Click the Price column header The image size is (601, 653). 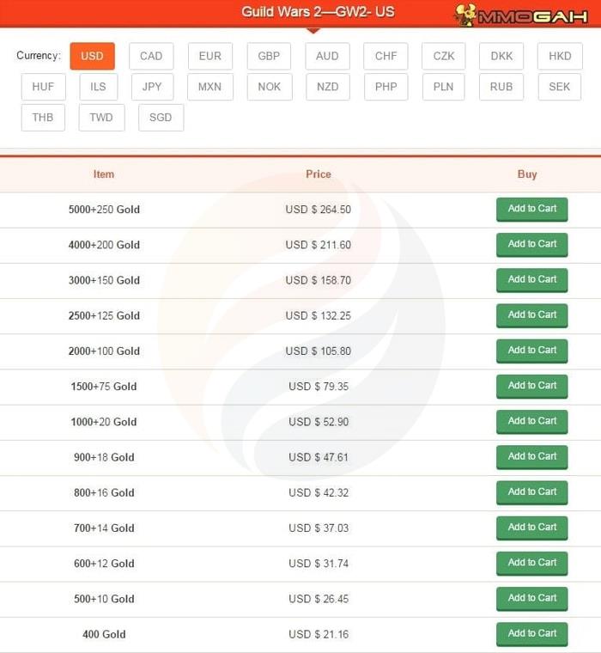click(x=318, y=174)
